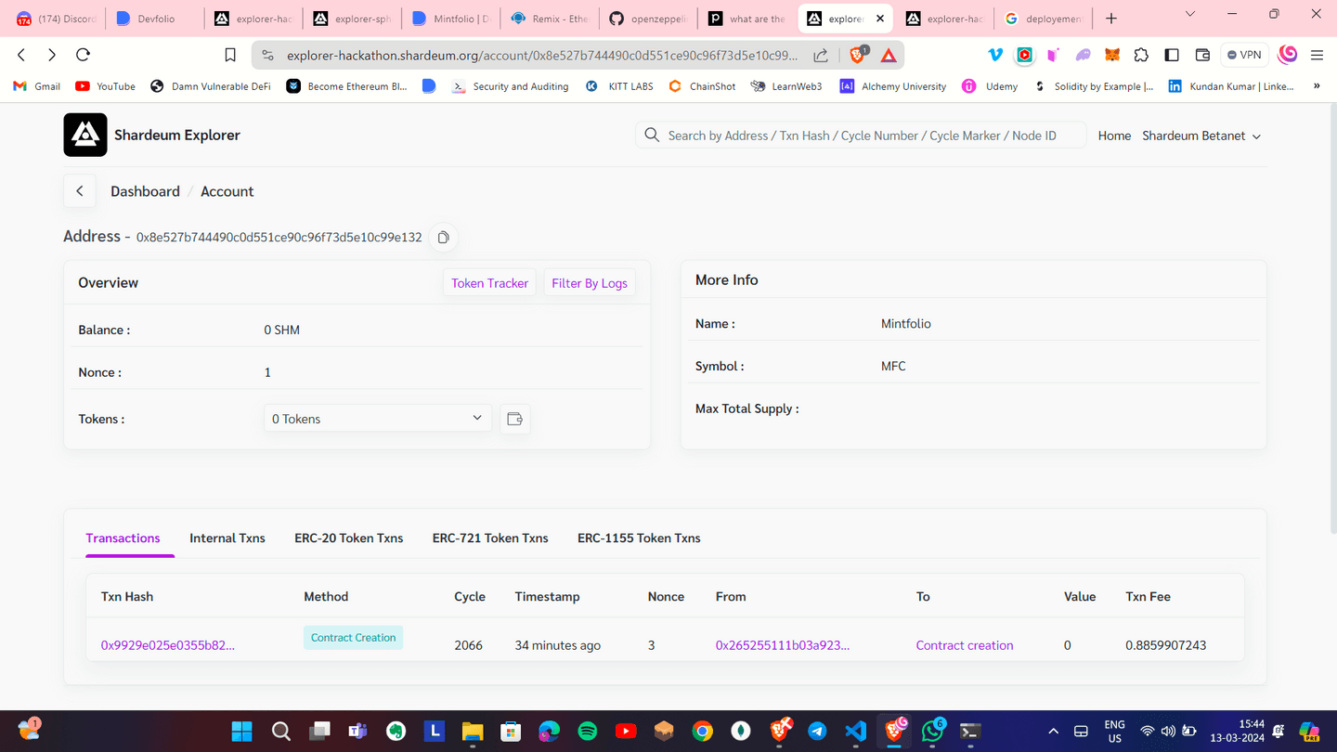The image size is (1337, 752).
Task: Show hidden bookmarks with double chevron
Action: [x=1317, y=85]
